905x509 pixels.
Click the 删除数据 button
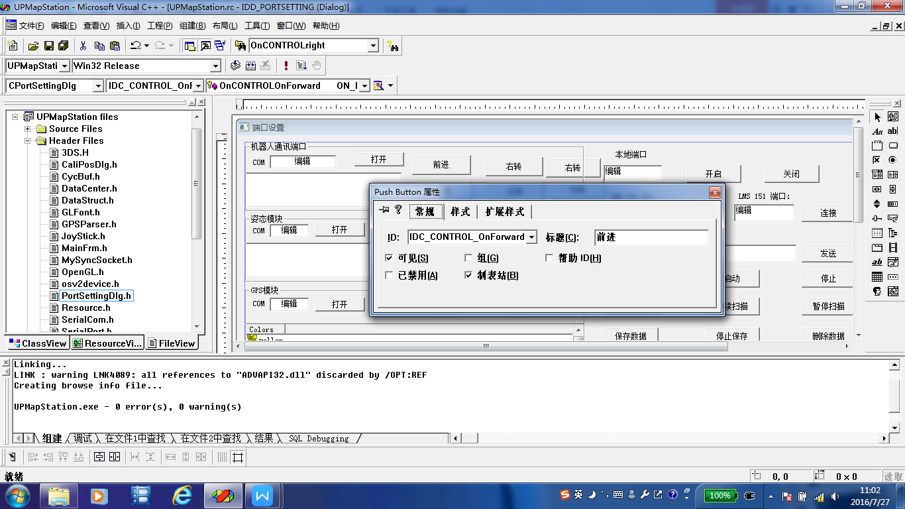pos(828,336)
